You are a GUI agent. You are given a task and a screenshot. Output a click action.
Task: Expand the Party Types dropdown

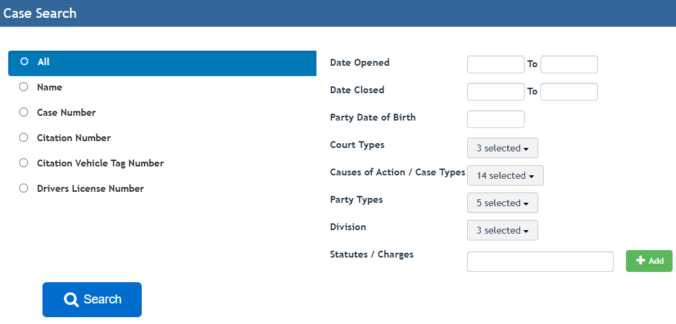coord(502,203)
